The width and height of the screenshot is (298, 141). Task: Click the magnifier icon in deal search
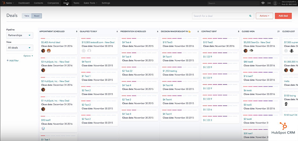pos(250,16)
